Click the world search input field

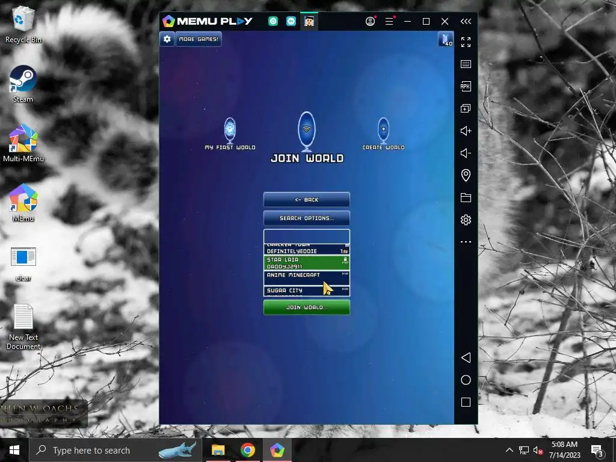click(307, 236)
